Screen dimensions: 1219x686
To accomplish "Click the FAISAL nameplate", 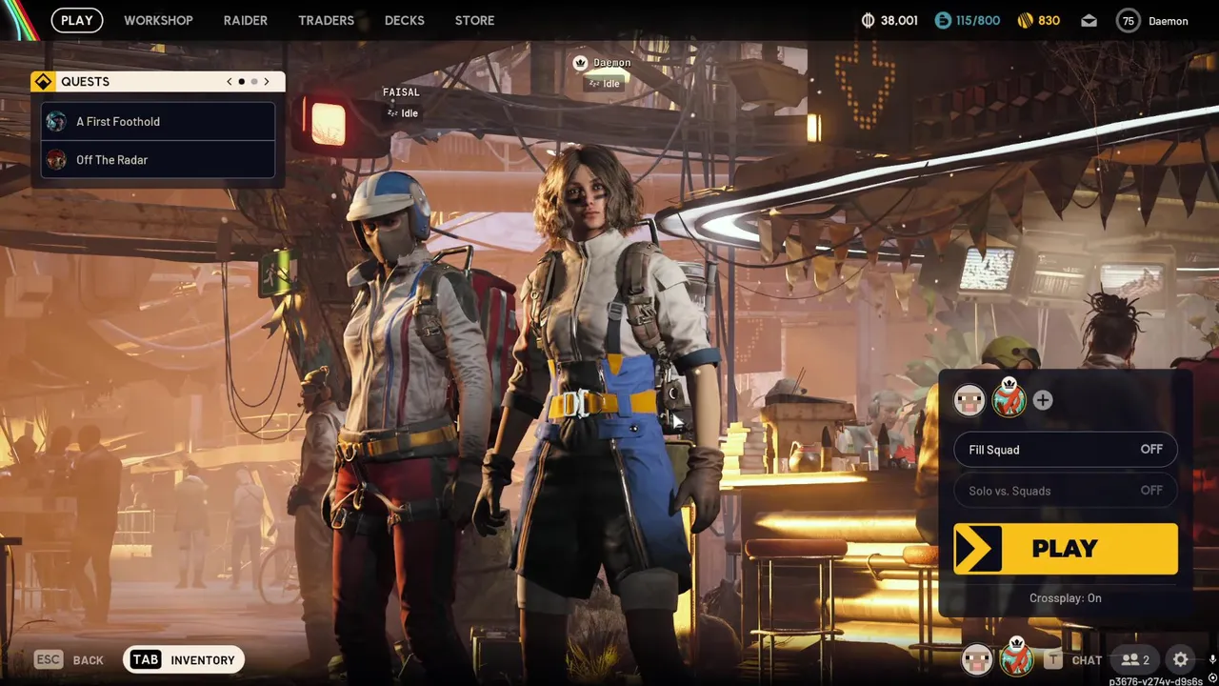I will click(x=401, y=92).
